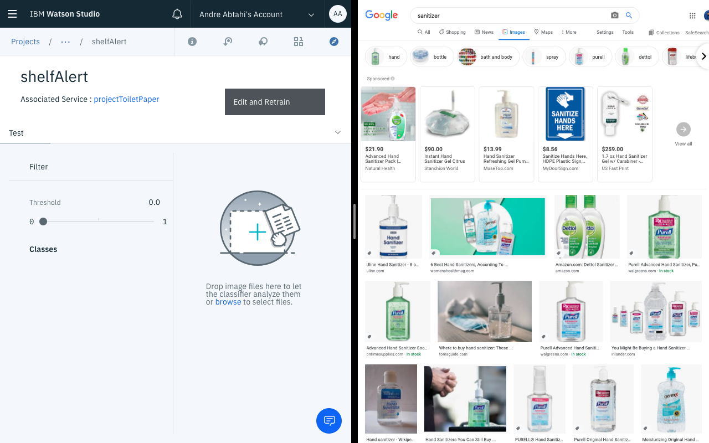Open $259.00 Hand Sanitizer Carabiner ad
709x443 pixels.
point(625,134)
